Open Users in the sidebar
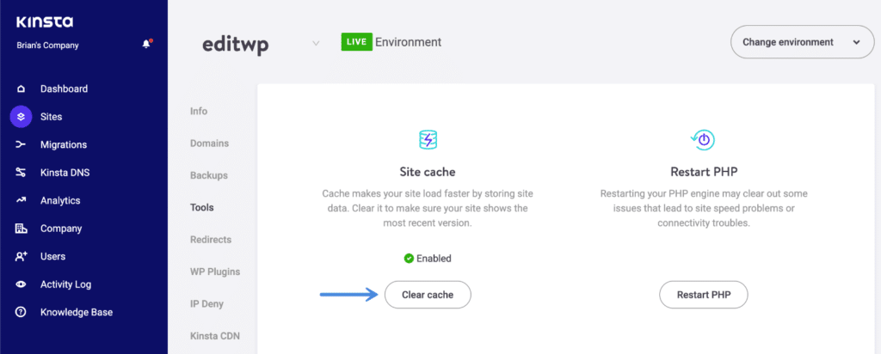Image resolution: width=881 pixels, height=354 pixels. click(x=52, y=256)
